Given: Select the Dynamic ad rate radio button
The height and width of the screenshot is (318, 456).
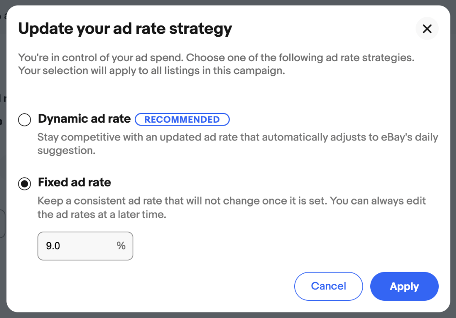Looking at the screenshot, I should tap(24, 120).
